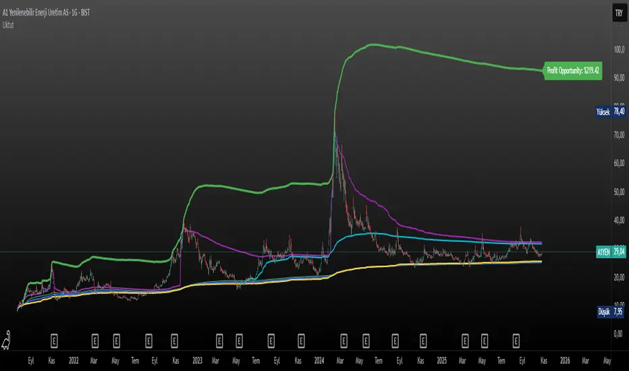Click the A1 Yenilenebilir Enerji symbol title

46,12
